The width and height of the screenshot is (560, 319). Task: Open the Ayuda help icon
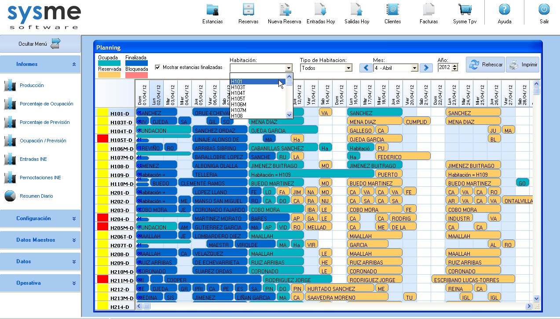pyautogui.click(x=504, y=10)
